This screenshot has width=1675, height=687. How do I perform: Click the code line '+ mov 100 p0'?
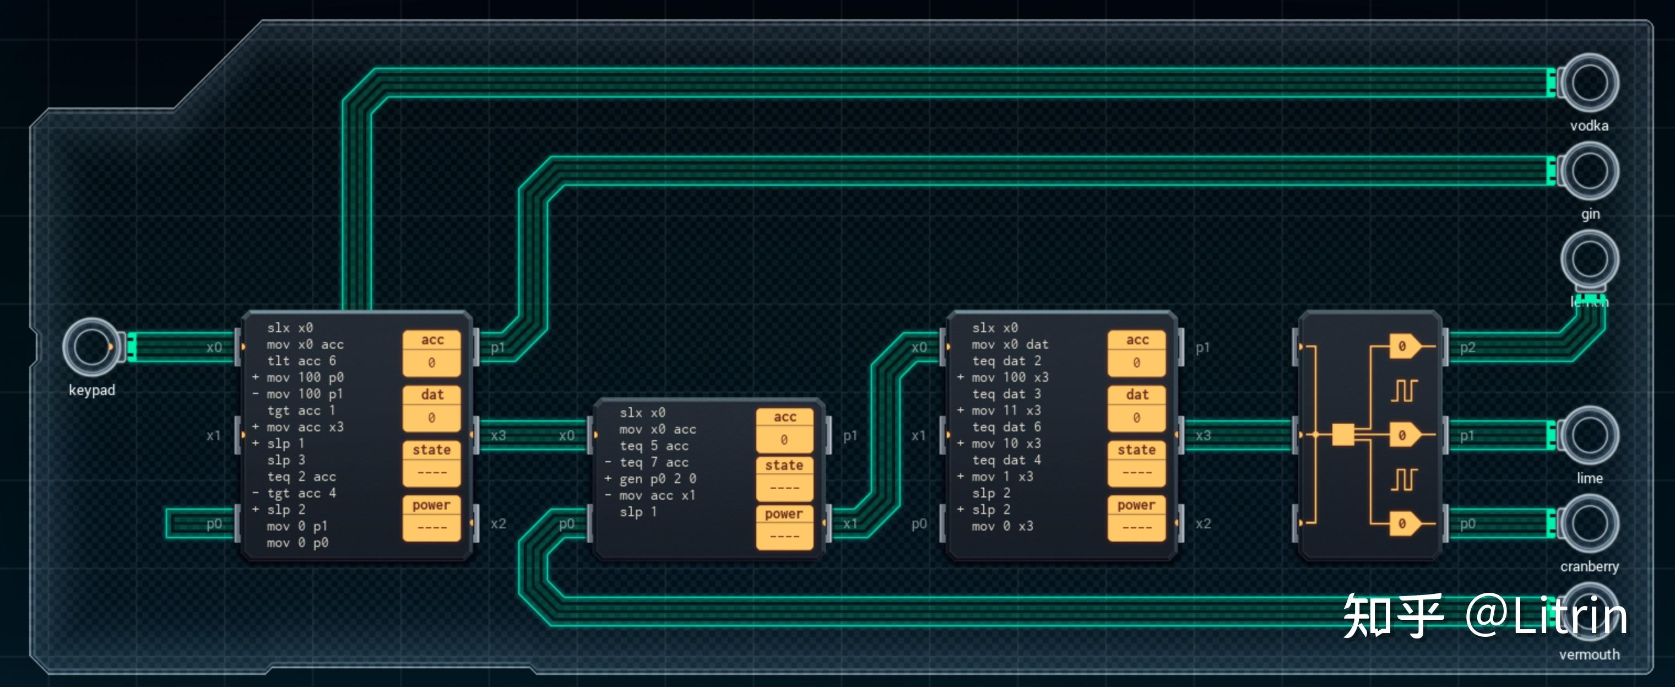298,377
